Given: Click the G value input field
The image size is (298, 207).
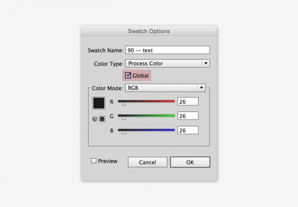Looking at the screenshot, I should click(188, 116).
